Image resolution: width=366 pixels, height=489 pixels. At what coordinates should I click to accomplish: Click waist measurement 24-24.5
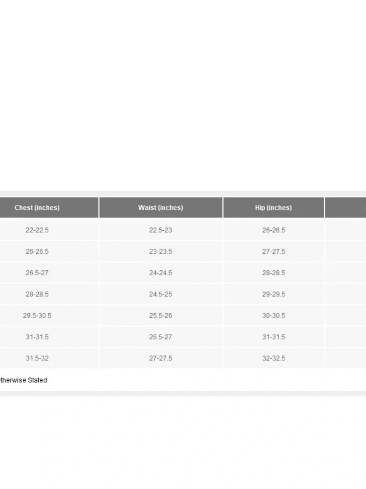(x=161, y=273)
